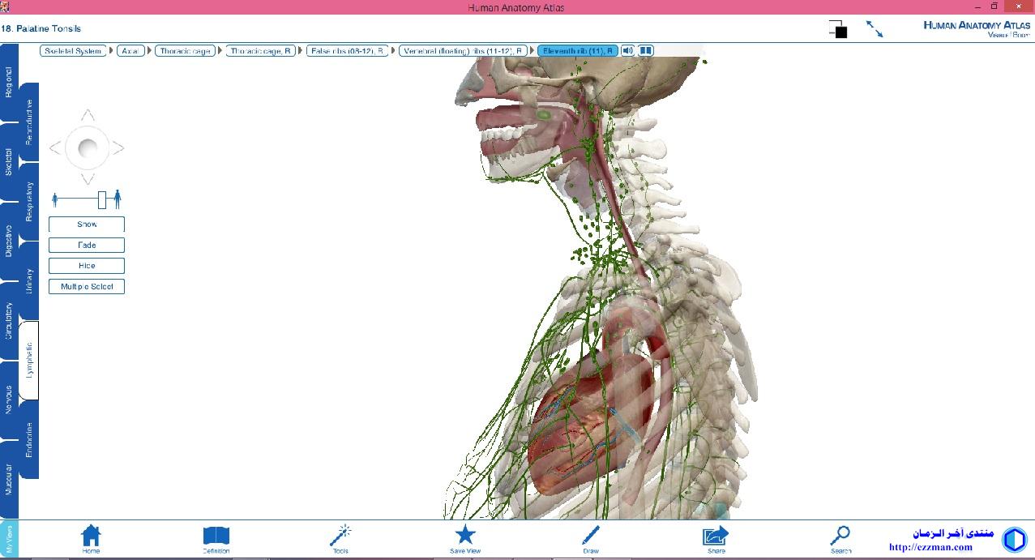Image resolution: width=1035 pixels, height=560 pixels.
Task: Select the Thoracic cage breadcrumb
Action: (x=186, y=51)
